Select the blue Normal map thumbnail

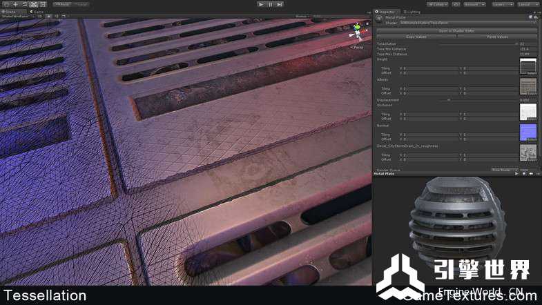[528, 132]
